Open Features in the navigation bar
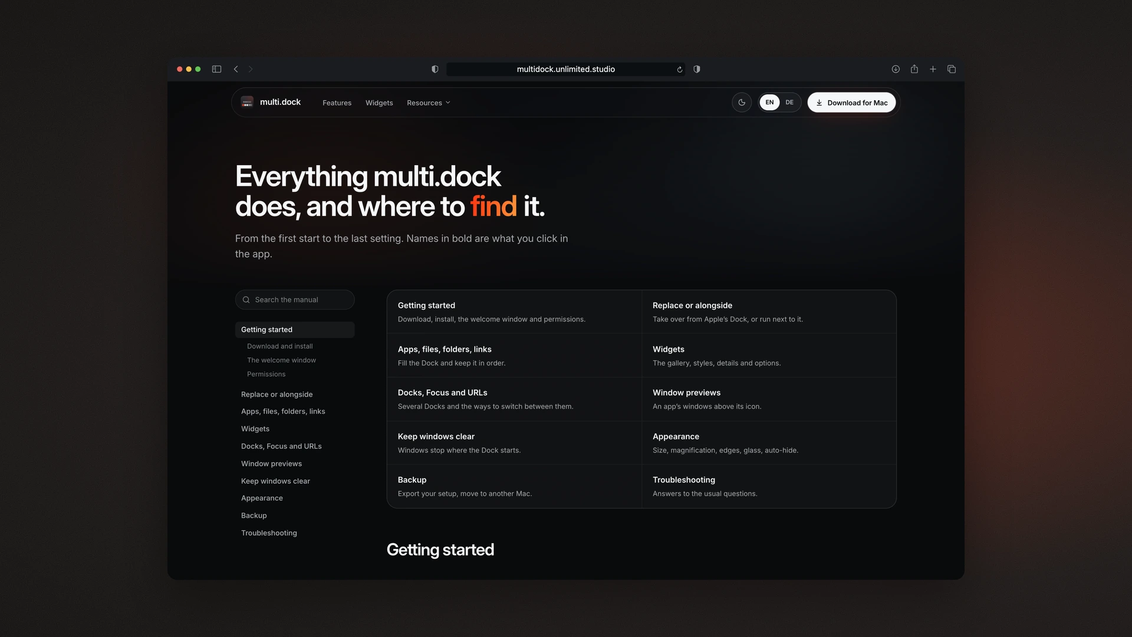 pyautogui.click(x=337, y=103)
